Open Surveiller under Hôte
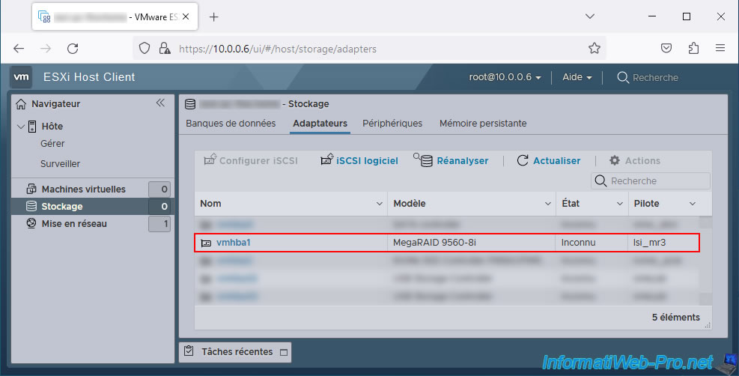The width and height of the screenshot is (739, 376). coord(61,164)
